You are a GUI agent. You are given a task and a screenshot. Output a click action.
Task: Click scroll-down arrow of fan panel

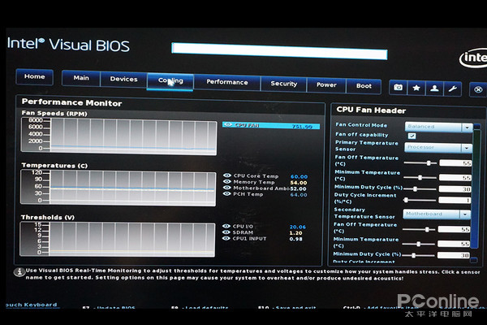(474, 260)
